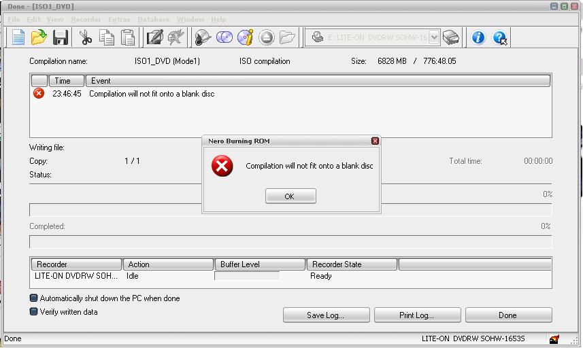
Task: Open the Database menu
Action: [153, 19]
